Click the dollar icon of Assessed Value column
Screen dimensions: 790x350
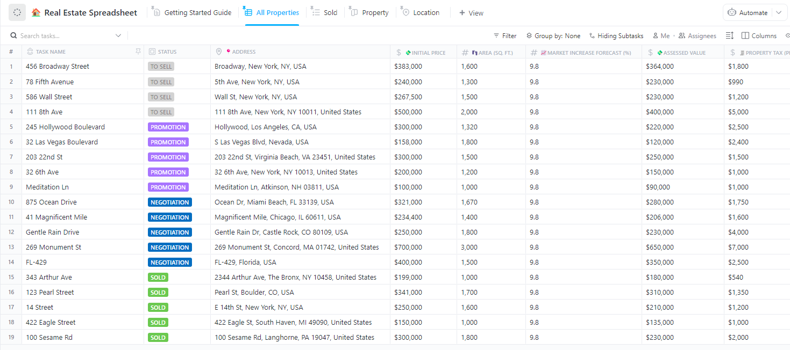coord(651,53)
